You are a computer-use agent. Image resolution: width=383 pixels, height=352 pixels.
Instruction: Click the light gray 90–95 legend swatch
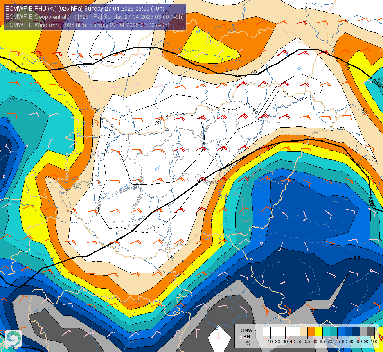[x=363, y=332]
